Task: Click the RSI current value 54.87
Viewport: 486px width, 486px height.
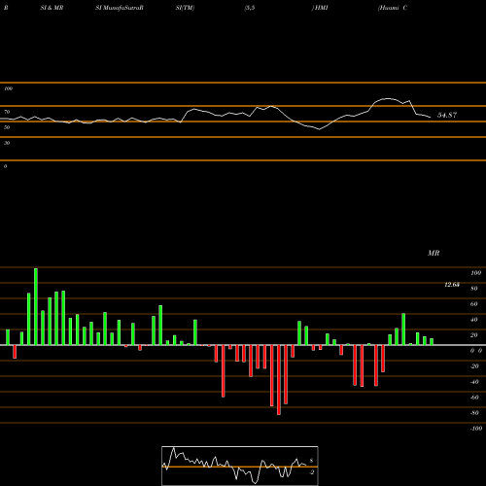Action: pos(447,115)
